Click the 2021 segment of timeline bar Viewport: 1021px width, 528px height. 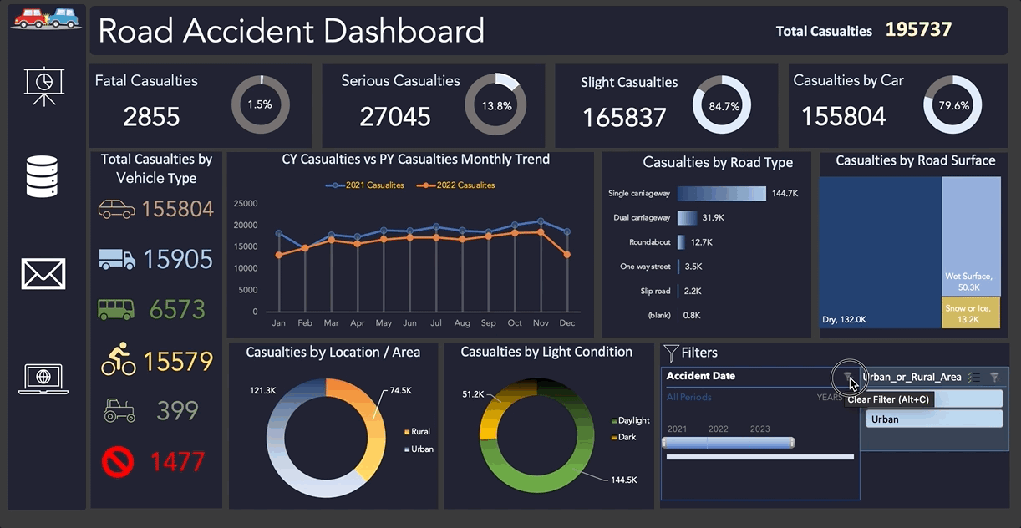[683, 443]
